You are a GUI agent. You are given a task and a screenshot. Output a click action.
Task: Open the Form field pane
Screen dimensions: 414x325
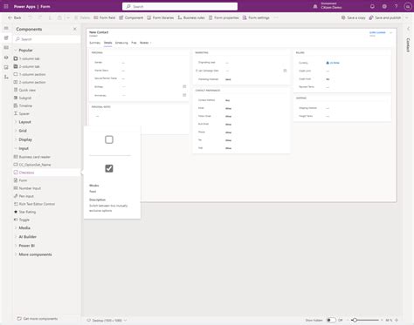point(104,17)
